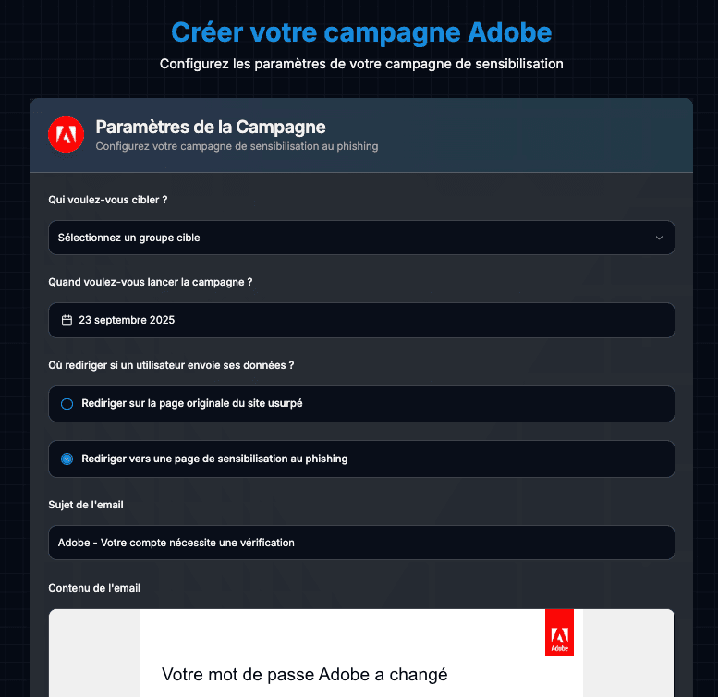718x697 pixels.
Task: Click the "Configurez votre campagne de sensibilisation" subtitle
Action: (x=237, y=146)
